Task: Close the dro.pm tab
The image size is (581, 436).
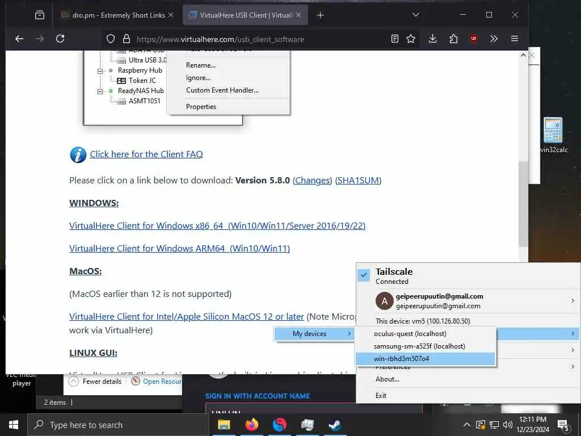Action: click(x=171, y=15)
